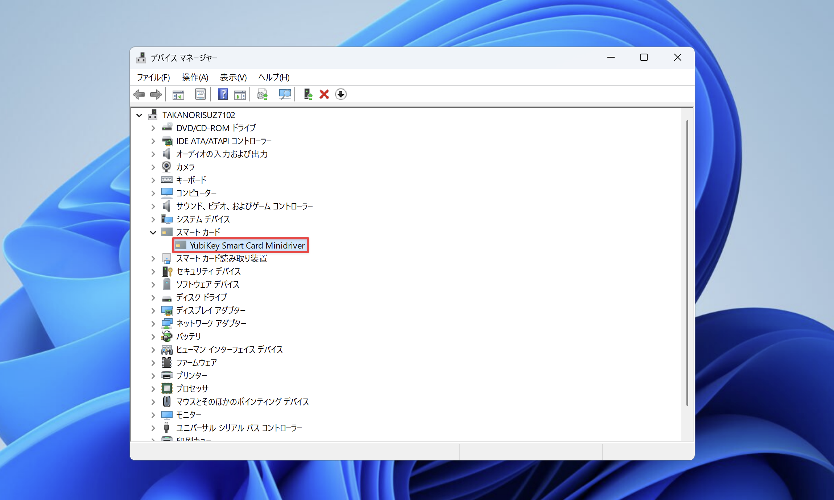Select the マウスとそのほかのポインティング デバイス mouse icon
Screen dimensions: 834x500
[167, 402]
